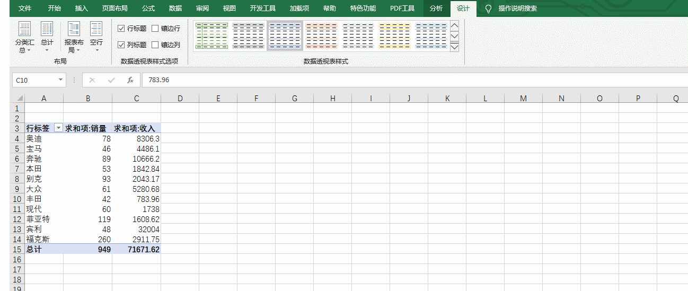Toggle the 列标题 checkbox

point(121,45)
